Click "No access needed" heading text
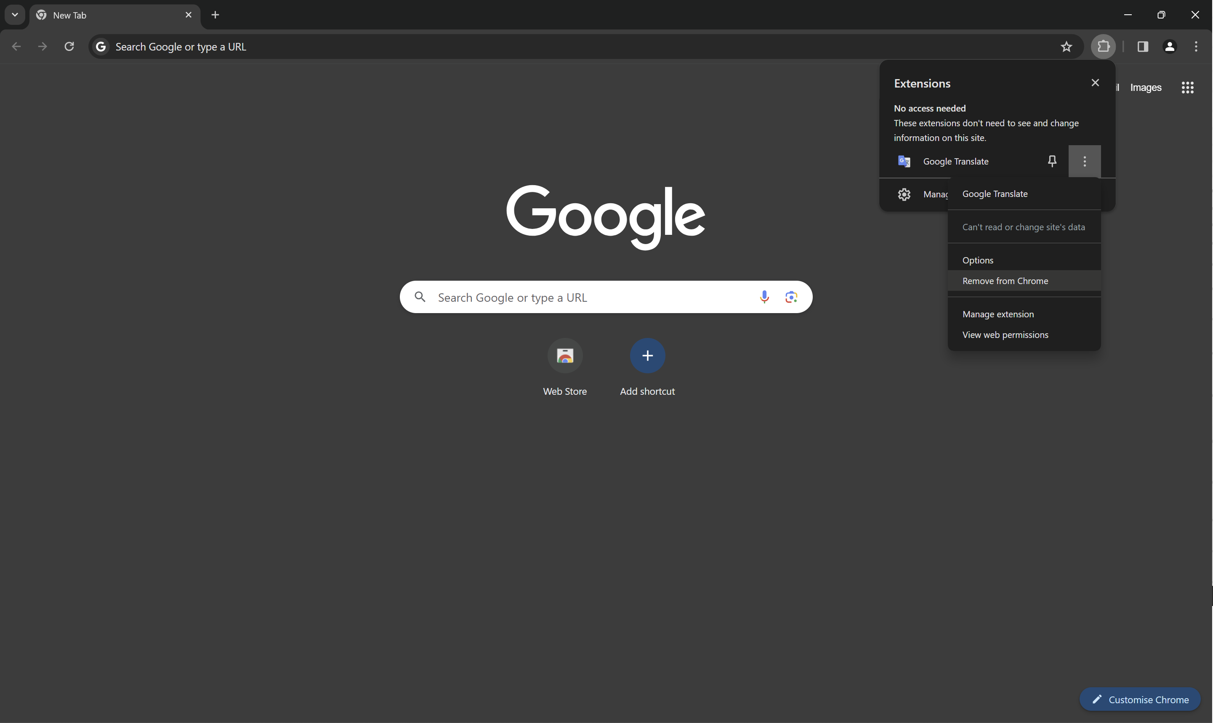1213x723 pixels. (x=929, y=108)
